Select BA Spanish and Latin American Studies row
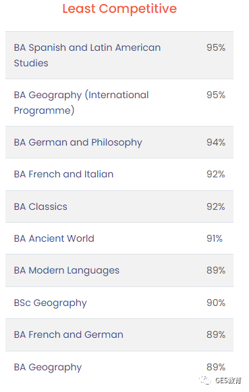This screenshot has width=249, height=392. pyautogui.click(x=119, y=55)
